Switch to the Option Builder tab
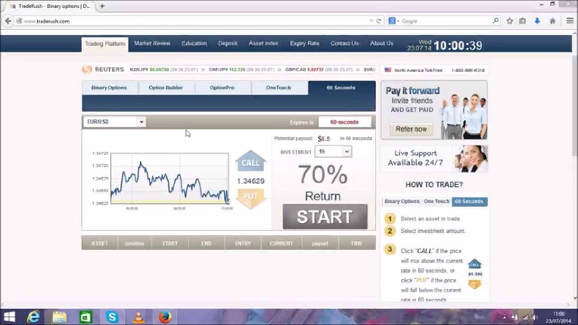This screenshot has height=325, width=578. pyautogui.click(x=166, y=88)
